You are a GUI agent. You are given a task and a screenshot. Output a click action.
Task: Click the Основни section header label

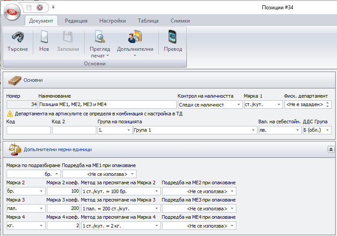tap(33, 80)
